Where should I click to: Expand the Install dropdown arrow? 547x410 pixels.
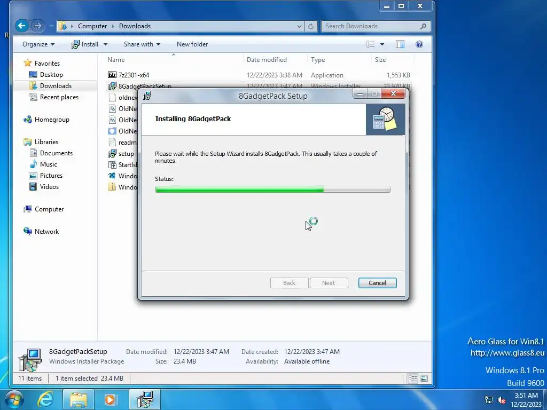[x=105, y=44]
